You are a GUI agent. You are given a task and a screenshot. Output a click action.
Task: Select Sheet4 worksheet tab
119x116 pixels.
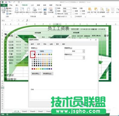(33, 111)
